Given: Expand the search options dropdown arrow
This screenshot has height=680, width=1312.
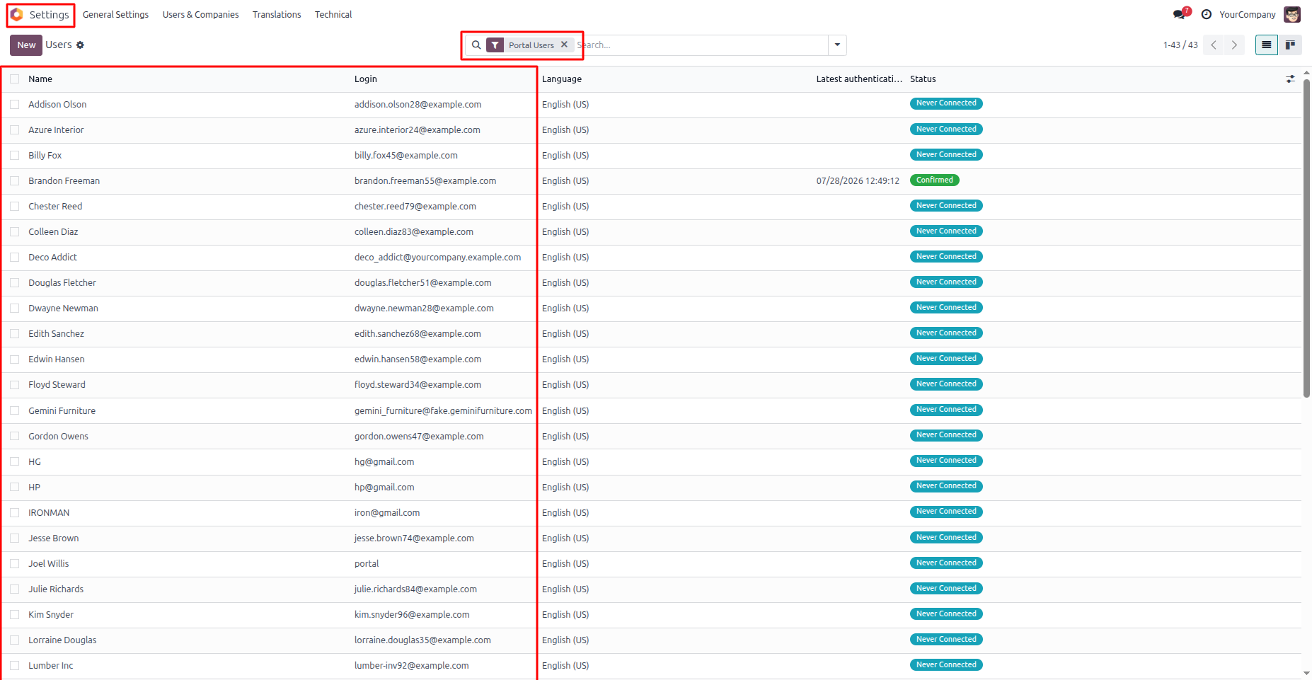Looking at the screenshot, I should tap(837, 45).
